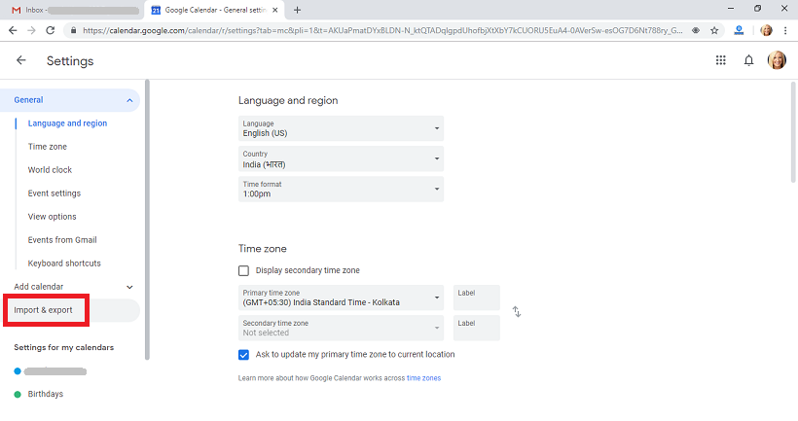Image resolution: width=798 pixels, height=421 pixels.
Task: Open the Google apps grid
Action: pyautogui.click(x=721, y=60)
